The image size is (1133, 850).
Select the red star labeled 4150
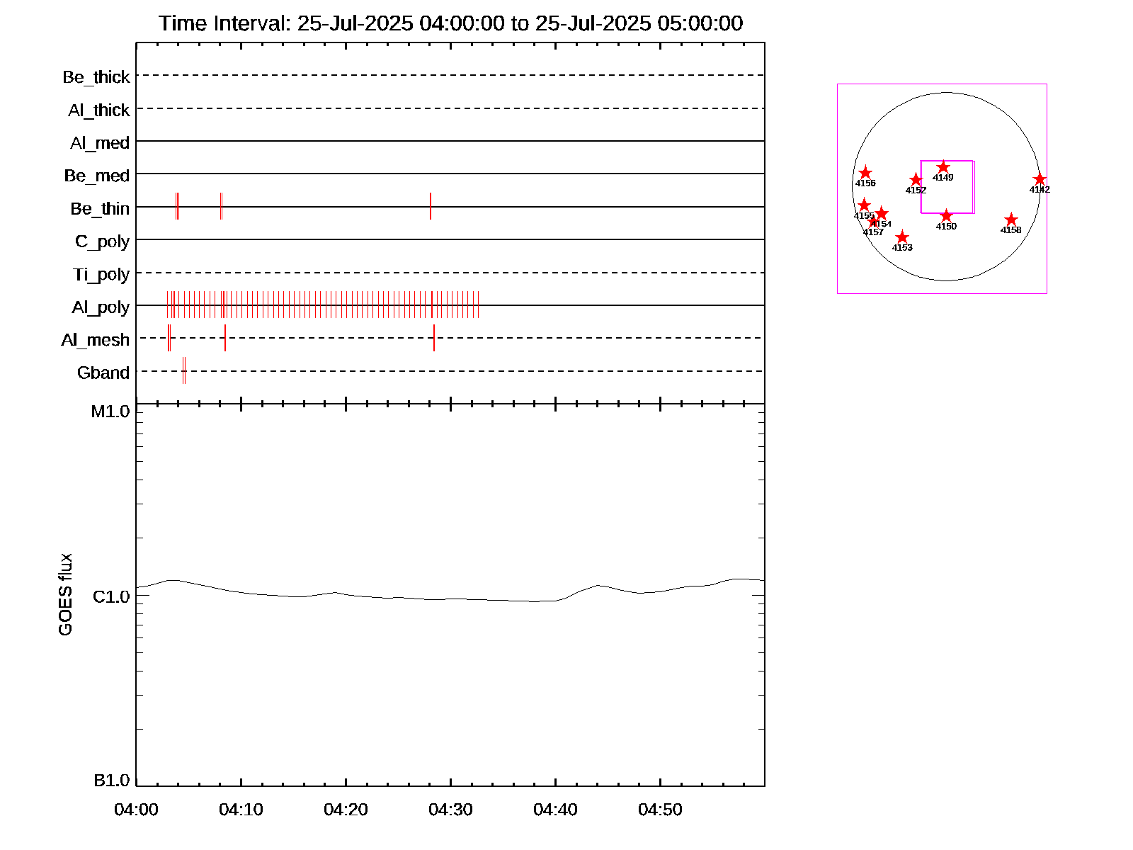point(946,216)
